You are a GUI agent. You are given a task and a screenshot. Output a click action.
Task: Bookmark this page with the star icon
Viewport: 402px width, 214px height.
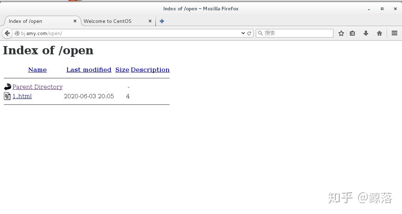(x=341, y=33)
